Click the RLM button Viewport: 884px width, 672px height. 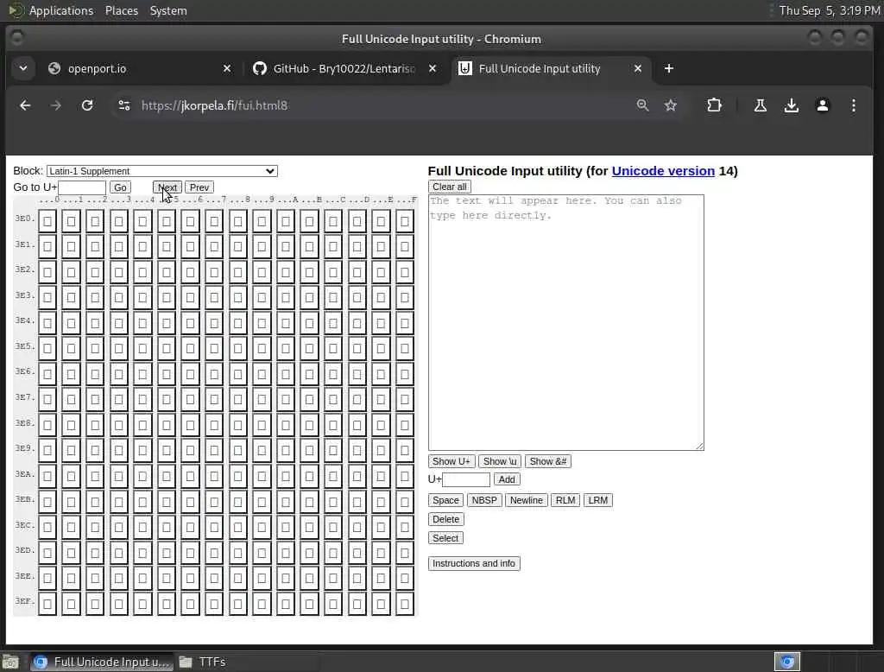tap(565, 500)
